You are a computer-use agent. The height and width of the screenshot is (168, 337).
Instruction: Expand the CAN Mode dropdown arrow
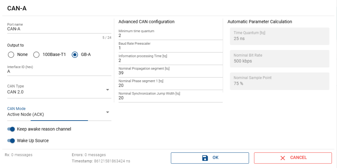point(108,112)
